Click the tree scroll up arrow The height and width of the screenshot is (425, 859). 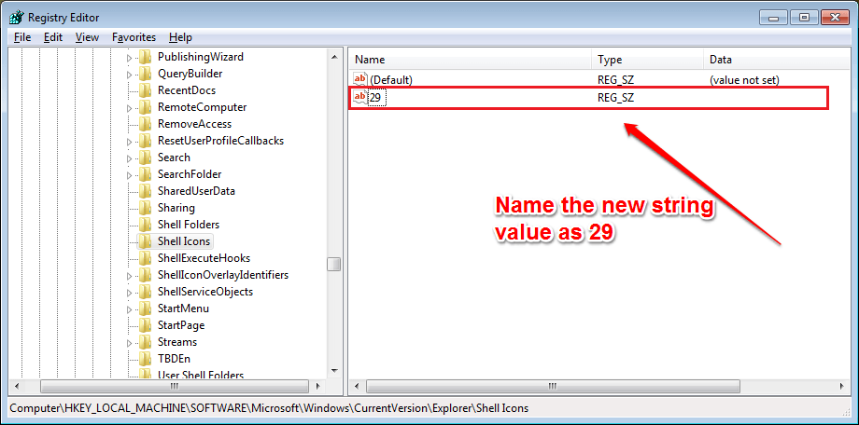333,56
